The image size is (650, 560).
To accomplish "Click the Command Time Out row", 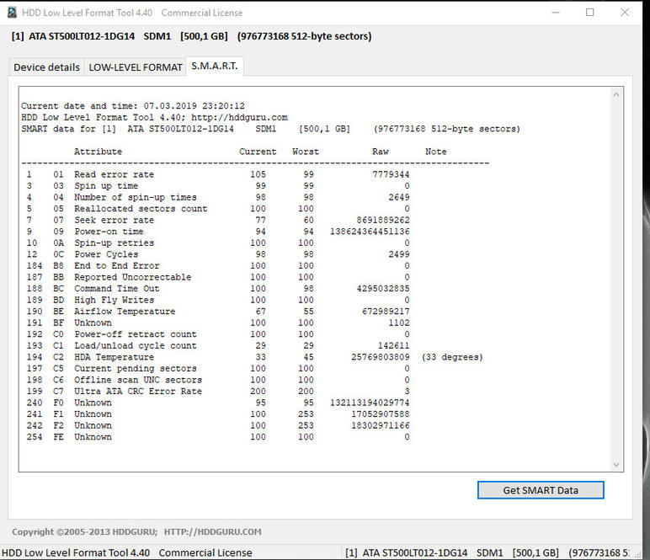I will pyautogui.click(x=218, y=289).
